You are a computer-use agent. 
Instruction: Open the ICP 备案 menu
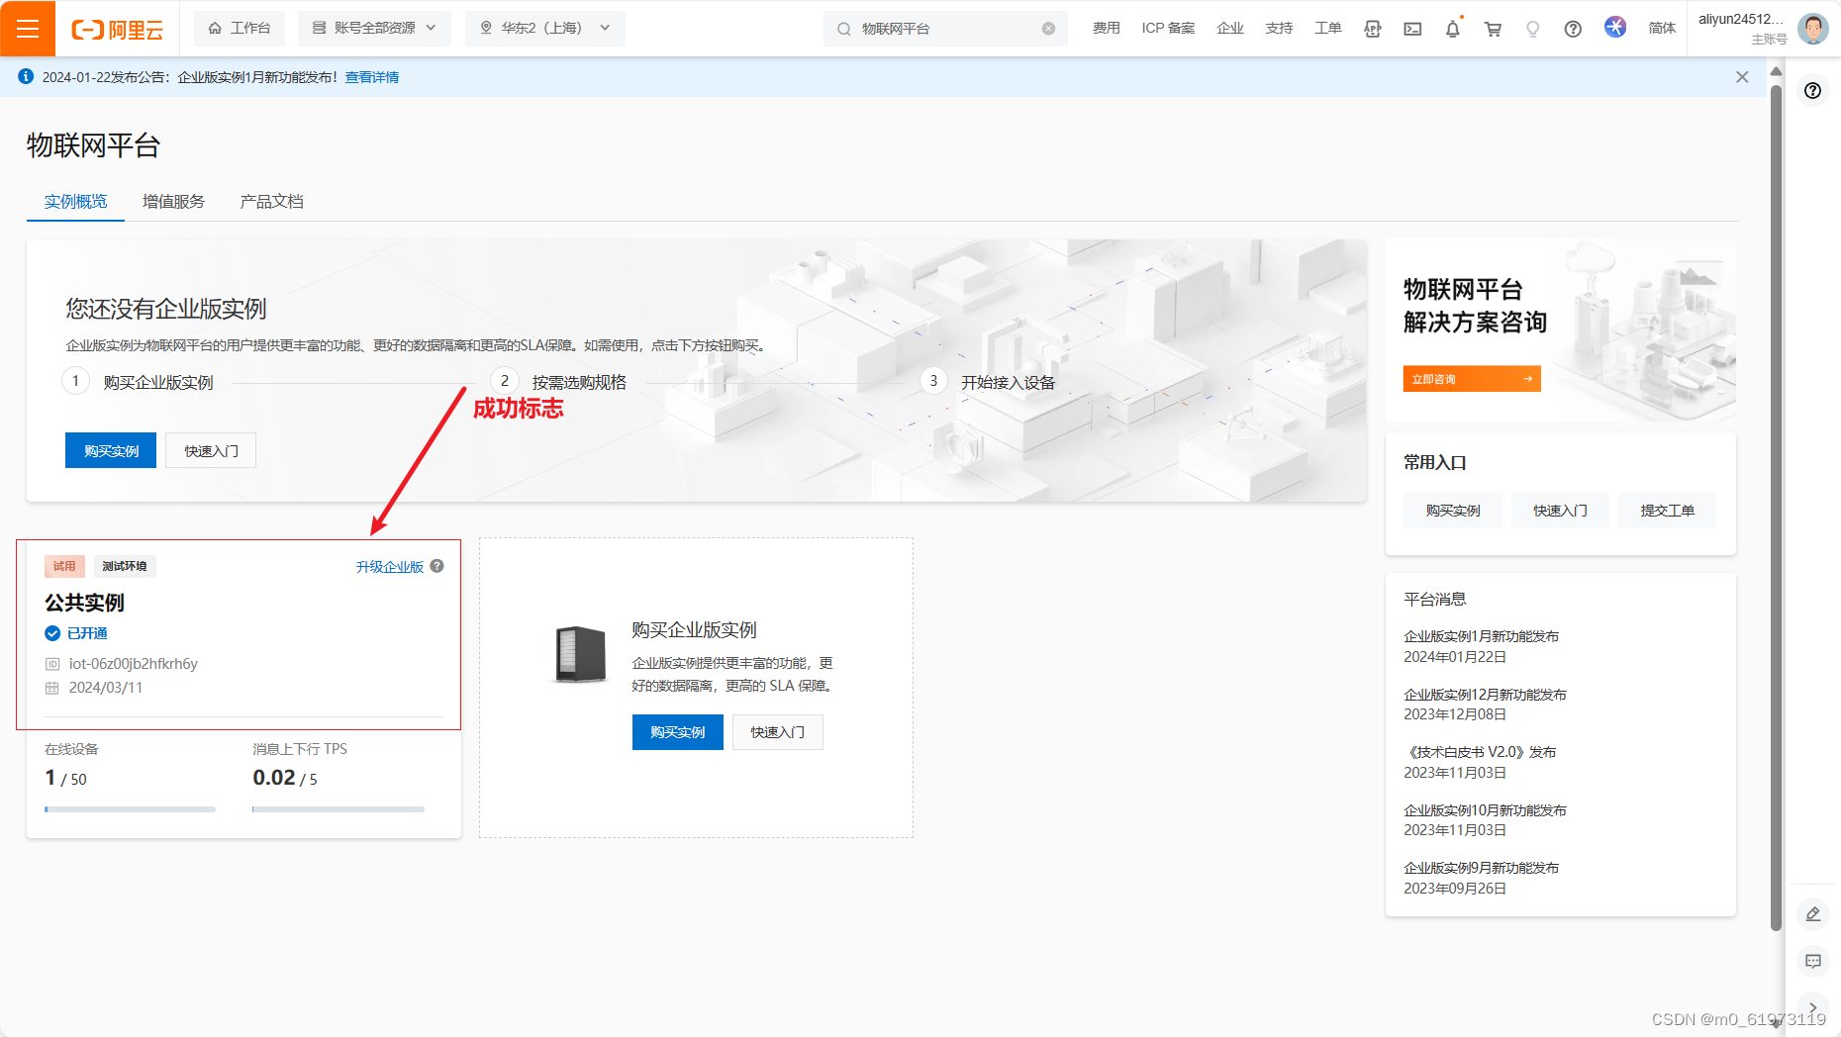1168,28
